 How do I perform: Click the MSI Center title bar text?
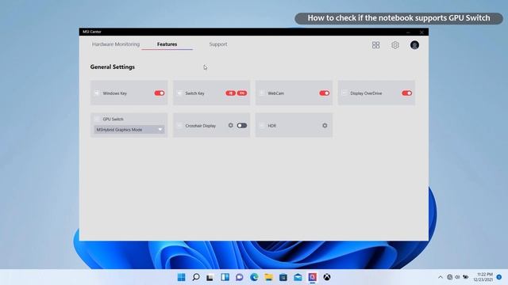pos(92,32)
